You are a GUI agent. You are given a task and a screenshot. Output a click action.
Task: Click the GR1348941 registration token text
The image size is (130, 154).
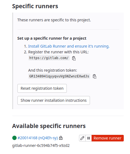[x=59, y=76]
